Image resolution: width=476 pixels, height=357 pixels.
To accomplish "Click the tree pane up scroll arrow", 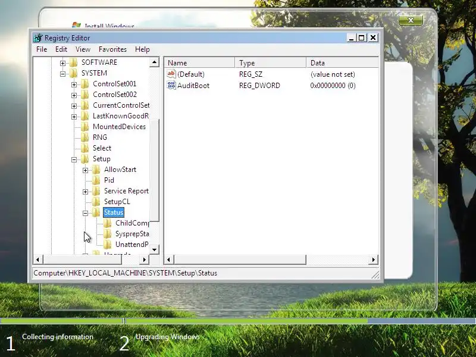I will 154,62.
